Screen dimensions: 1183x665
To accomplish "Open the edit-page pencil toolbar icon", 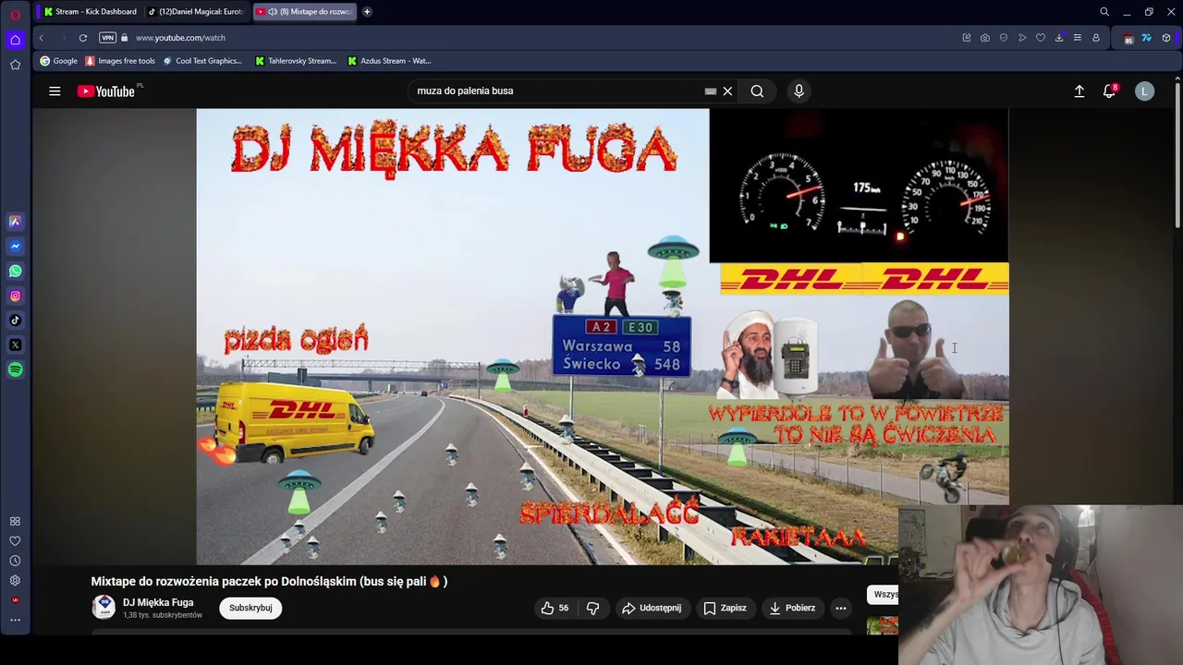I will [x=967, y=38].
